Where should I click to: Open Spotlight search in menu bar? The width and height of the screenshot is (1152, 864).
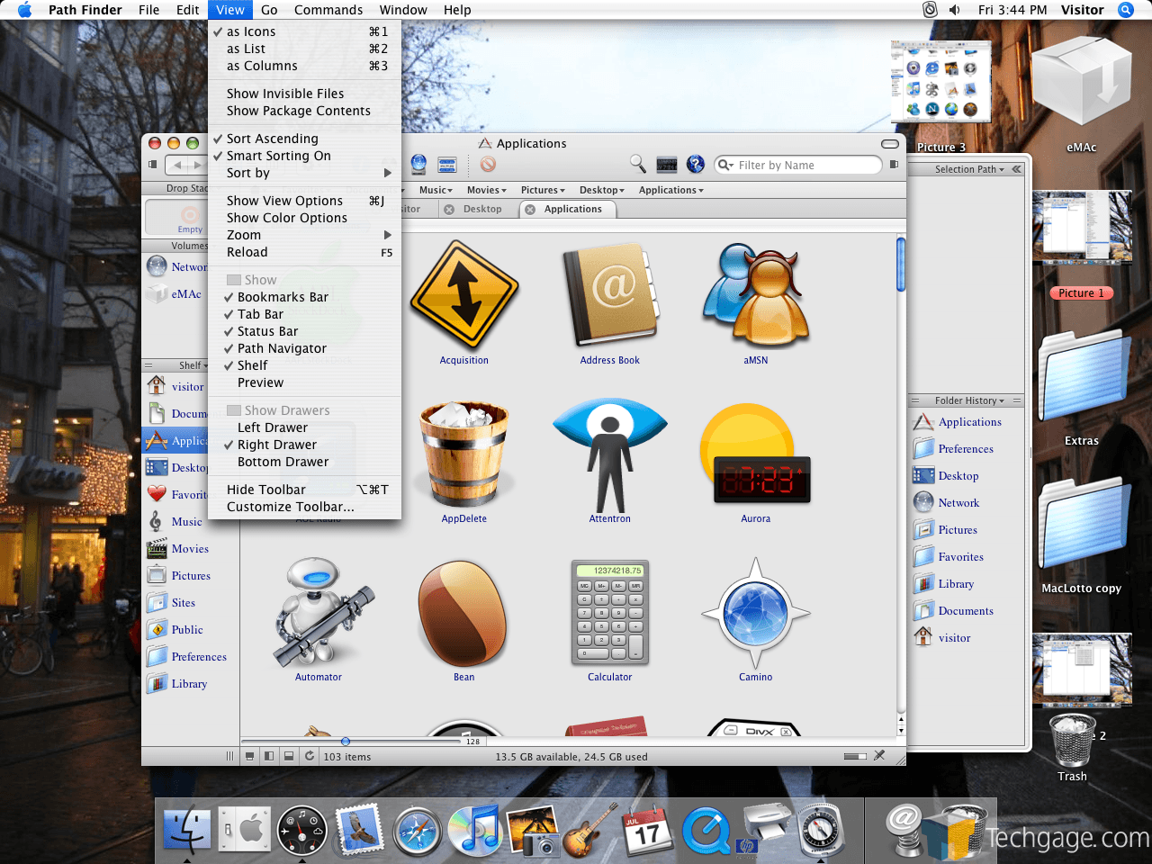click(1125, 10)
